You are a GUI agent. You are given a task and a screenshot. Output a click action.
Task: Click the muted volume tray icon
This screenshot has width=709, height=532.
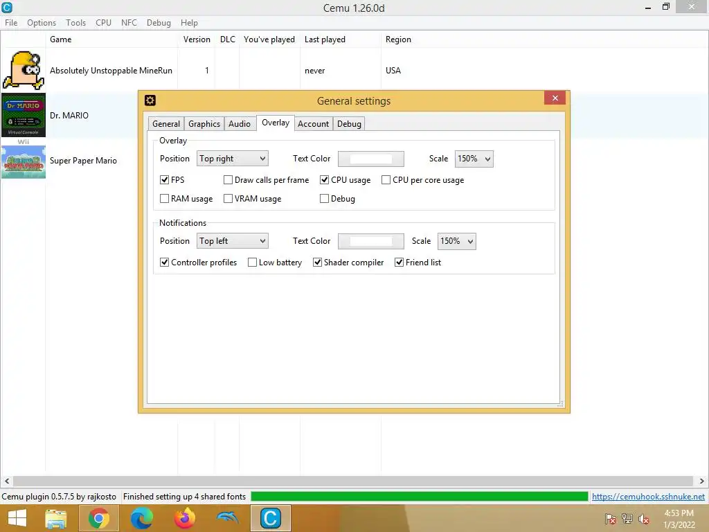point(644,519)
